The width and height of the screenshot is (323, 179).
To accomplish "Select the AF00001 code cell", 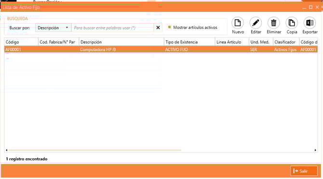I will (21, 50).
